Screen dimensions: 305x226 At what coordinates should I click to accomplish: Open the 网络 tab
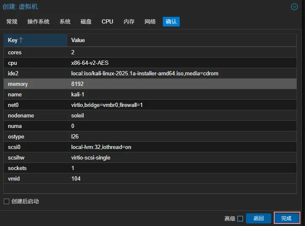click(x=150, y=21)
